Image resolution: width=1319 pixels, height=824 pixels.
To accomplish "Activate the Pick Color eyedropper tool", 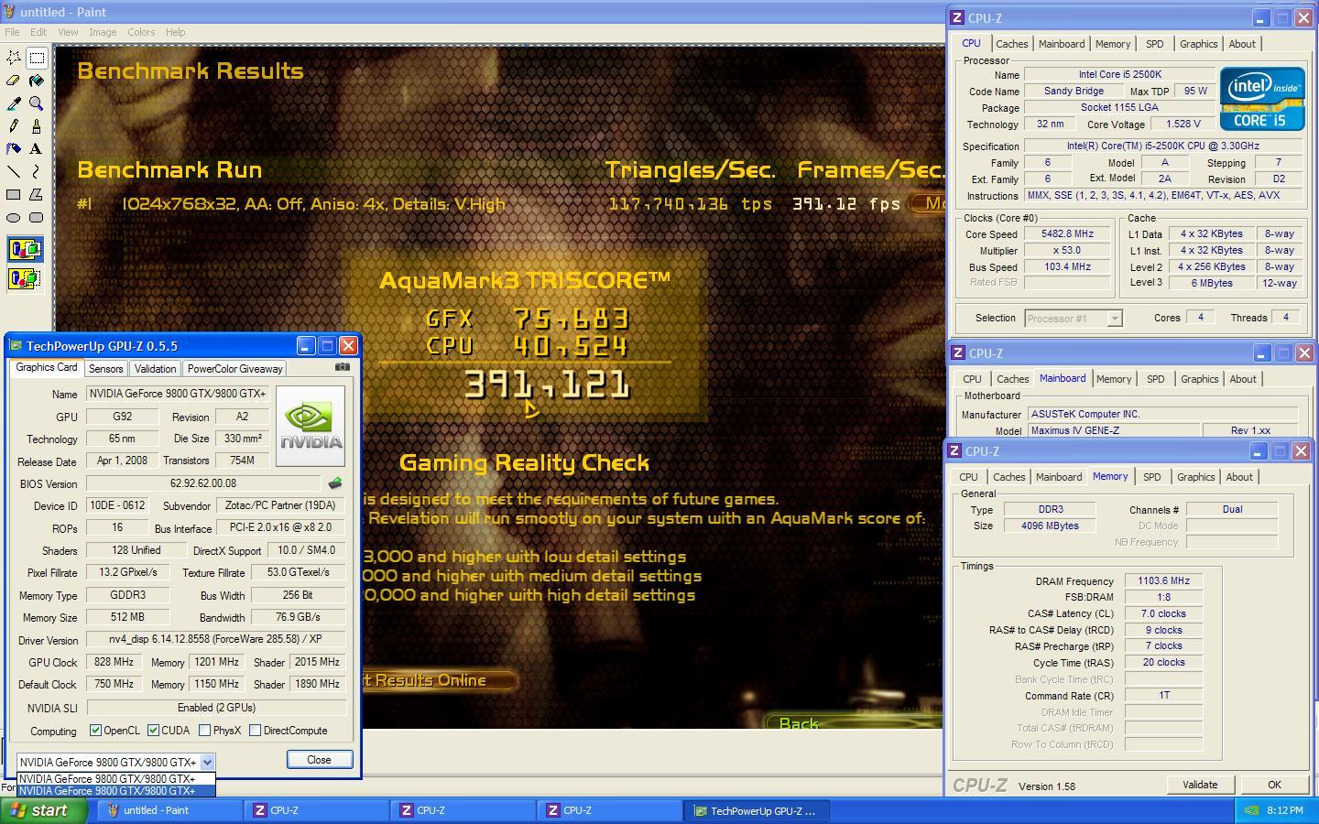I will pyautogui.click(x=14, y=103).
